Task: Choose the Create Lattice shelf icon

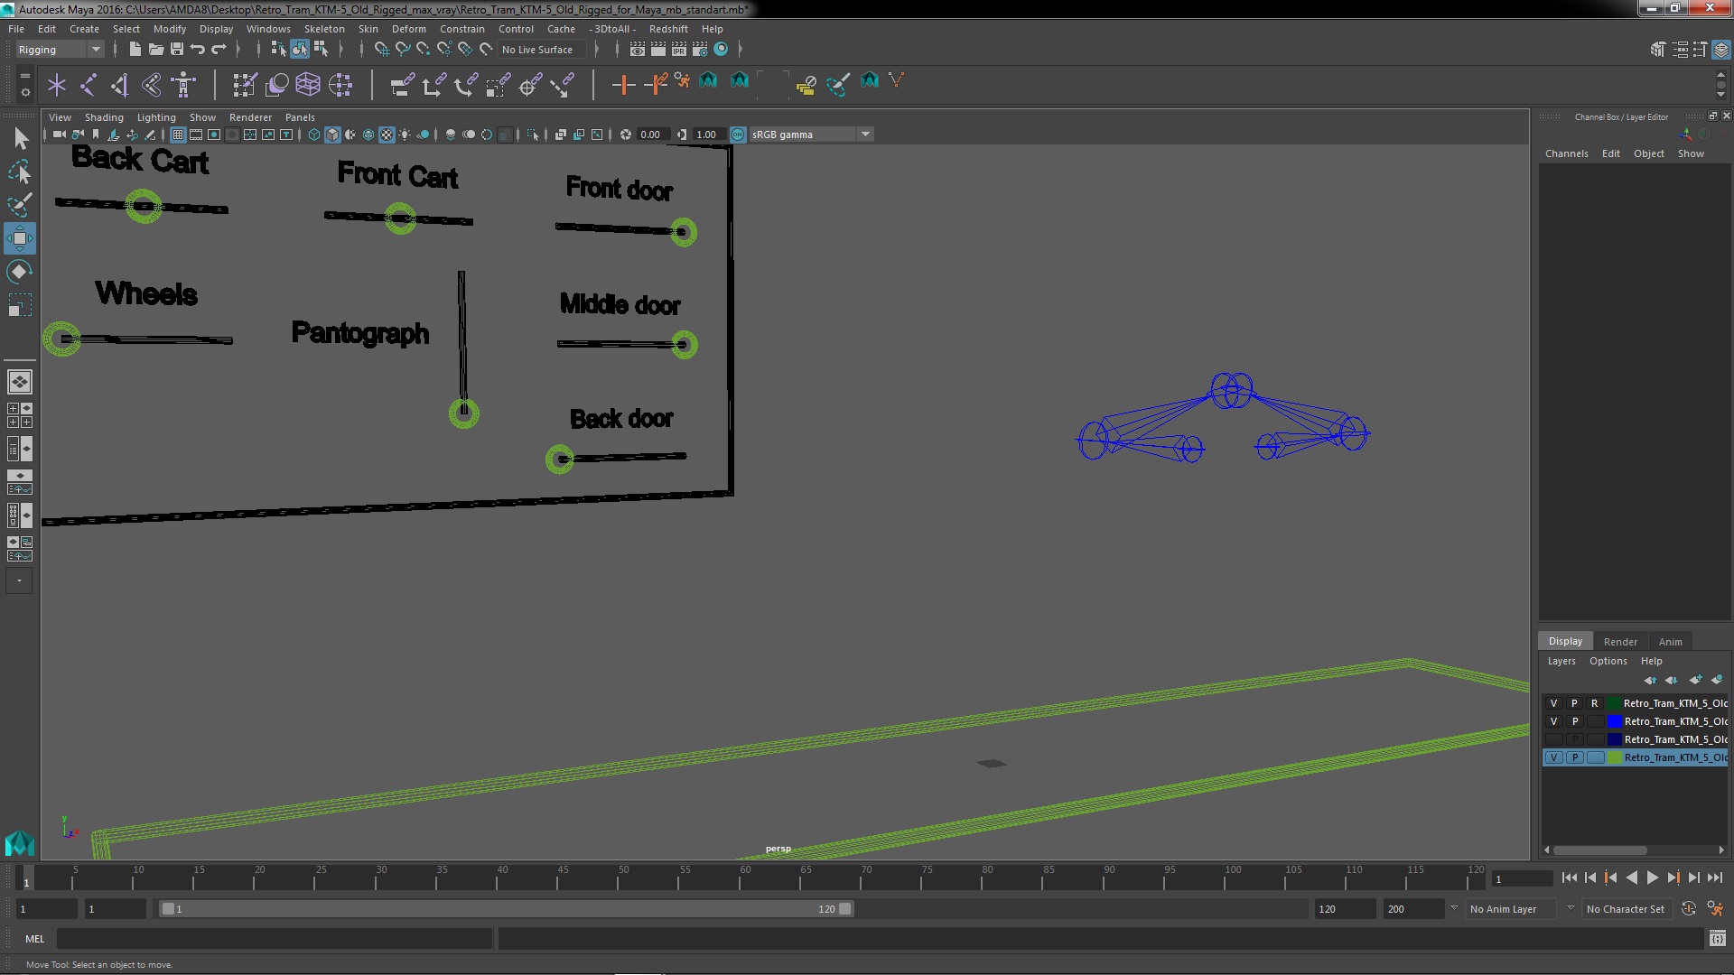Action: (x=308, y=85)
